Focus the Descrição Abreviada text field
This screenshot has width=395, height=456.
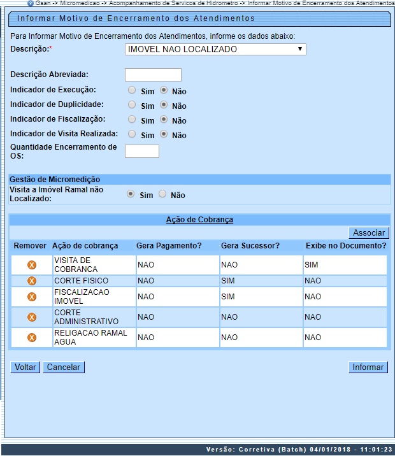(153, 75)
